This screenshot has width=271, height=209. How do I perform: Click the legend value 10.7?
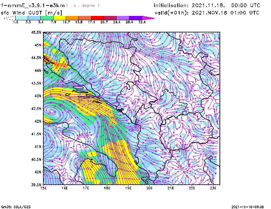tap(66, 22)
